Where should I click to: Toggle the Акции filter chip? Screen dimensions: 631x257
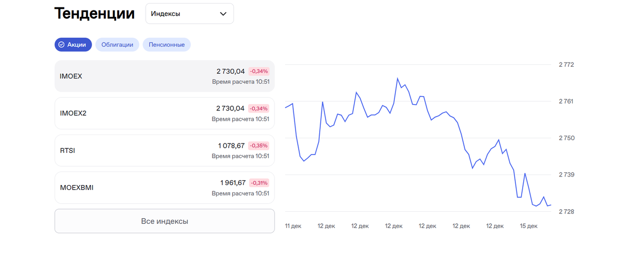73,45
